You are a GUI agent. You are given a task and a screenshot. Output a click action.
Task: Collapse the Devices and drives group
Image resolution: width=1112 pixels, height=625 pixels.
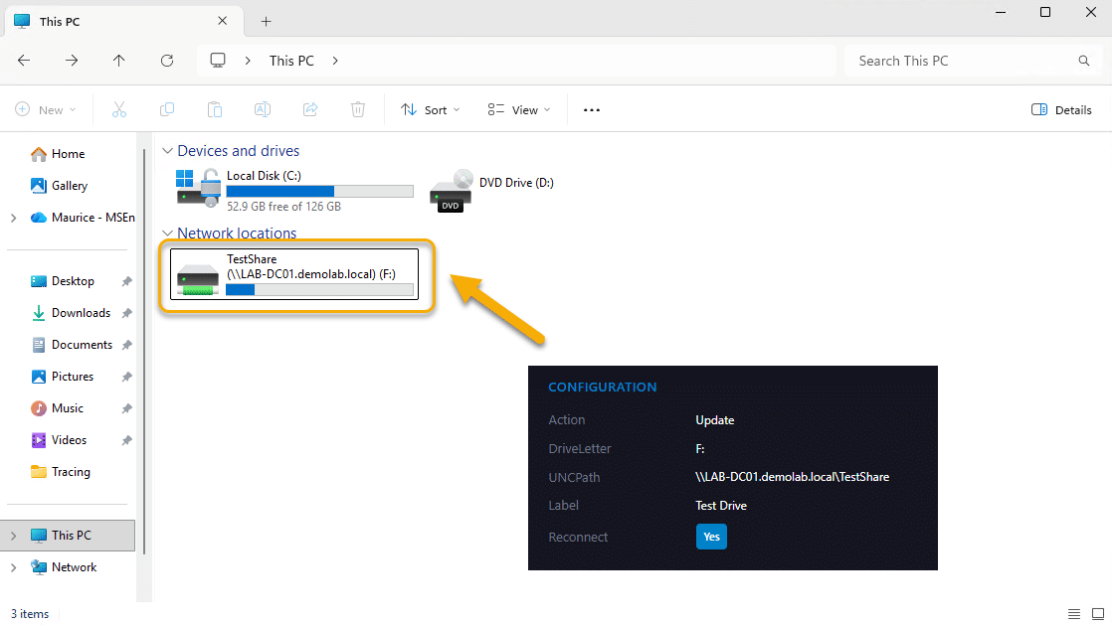coord(166,151)
